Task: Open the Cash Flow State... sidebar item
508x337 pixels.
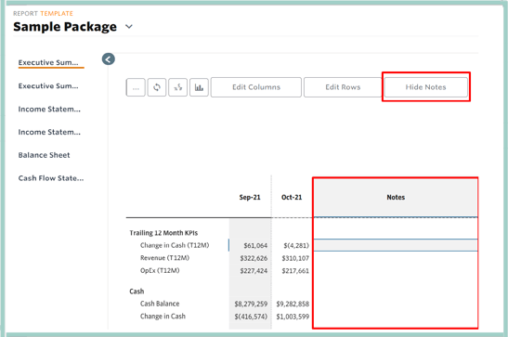Action: tap(51, 178)
